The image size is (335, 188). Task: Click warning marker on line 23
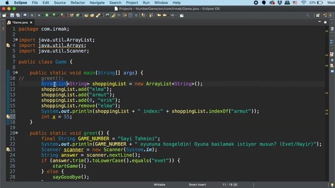tap(8, 149)
